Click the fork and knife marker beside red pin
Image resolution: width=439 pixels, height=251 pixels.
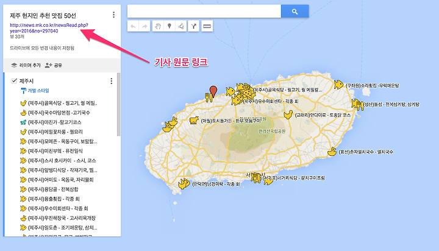click(x=209, y=97)
